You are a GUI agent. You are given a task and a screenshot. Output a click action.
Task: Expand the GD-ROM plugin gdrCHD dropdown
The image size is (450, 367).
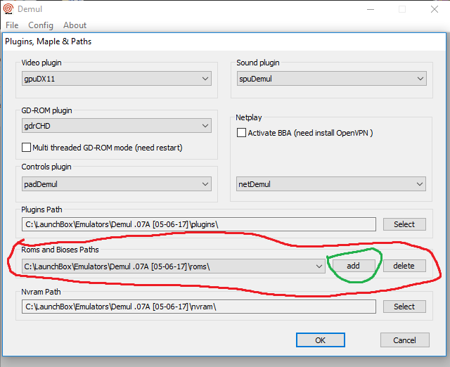pos(117,126)
